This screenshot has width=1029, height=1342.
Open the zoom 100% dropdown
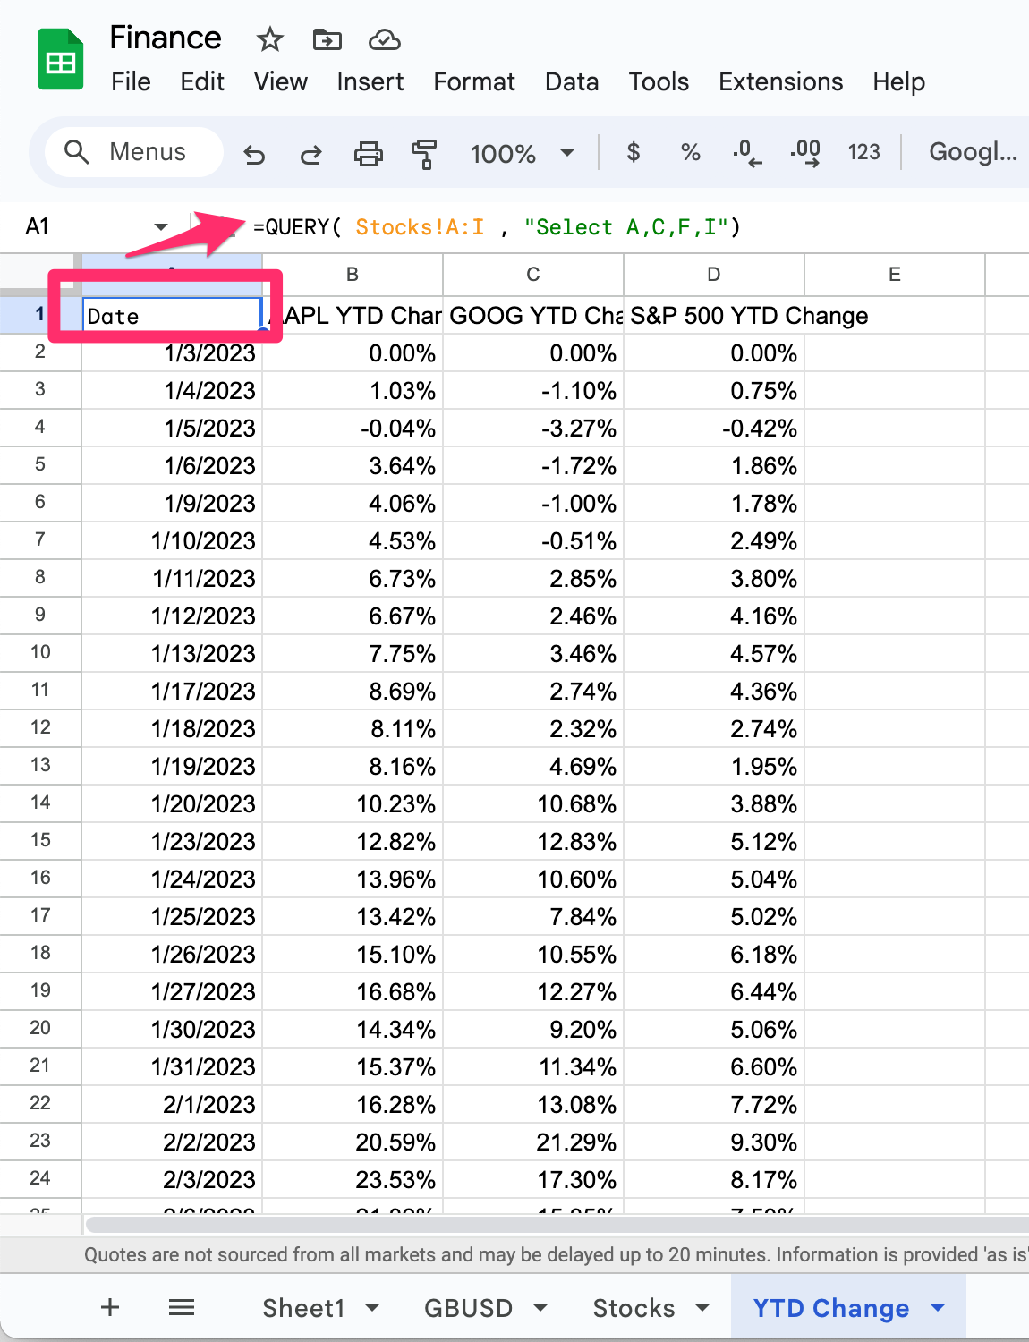tap(523, 153)
